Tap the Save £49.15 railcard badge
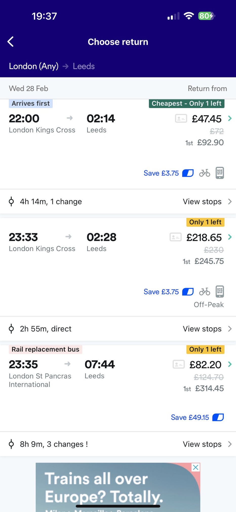Image resolution: width=236 pixels, height=512 pixels. [x=197, y=417]
